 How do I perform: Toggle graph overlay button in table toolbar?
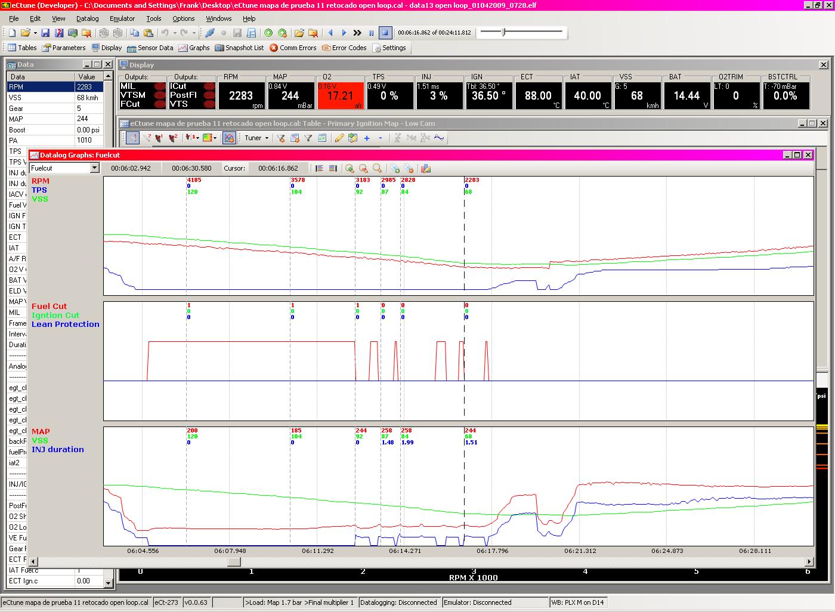click(x=229, y=138)
